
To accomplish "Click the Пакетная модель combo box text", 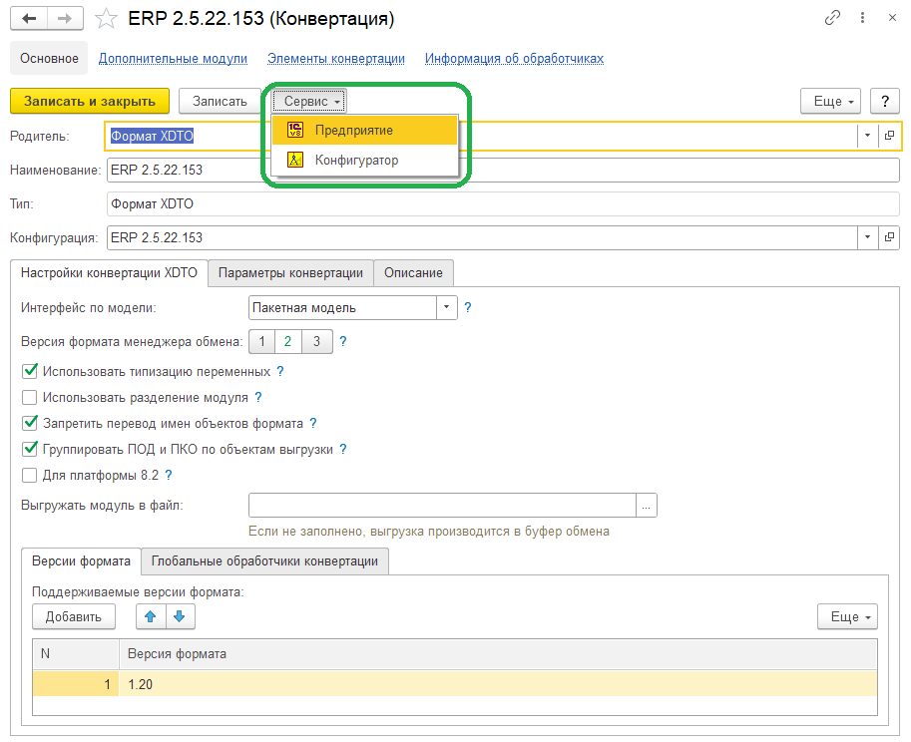I will [x=342, y=308].
